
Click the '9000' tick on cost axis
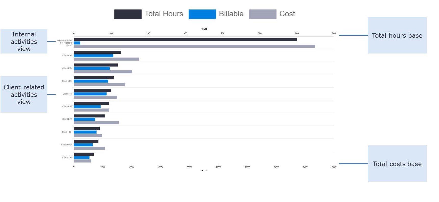pos(334,167)
